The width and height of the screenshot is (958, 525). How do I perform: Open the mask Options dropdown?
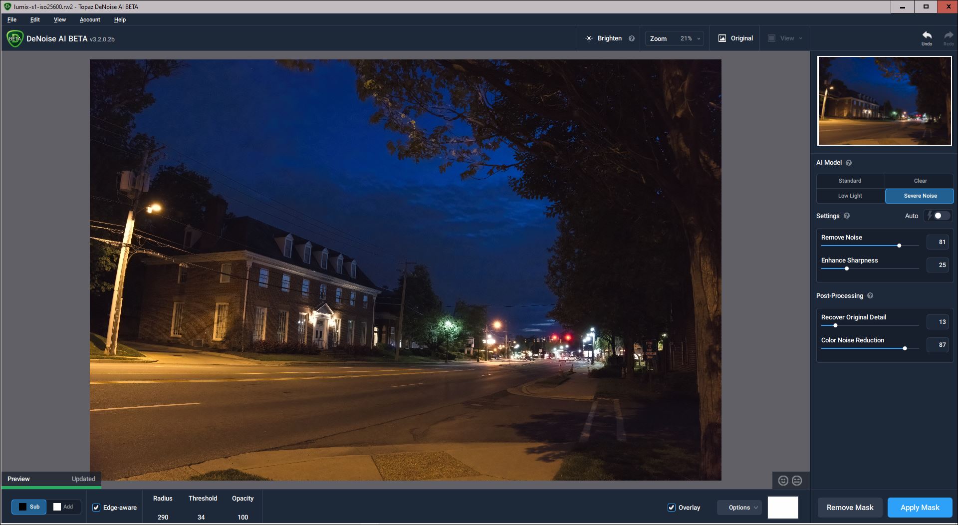pyautogui.click(x=742, y=508)
